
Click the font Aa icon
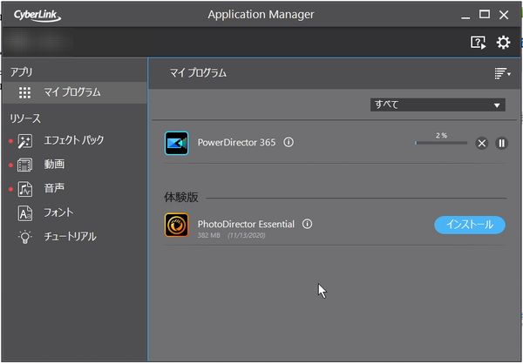point(25,213)
